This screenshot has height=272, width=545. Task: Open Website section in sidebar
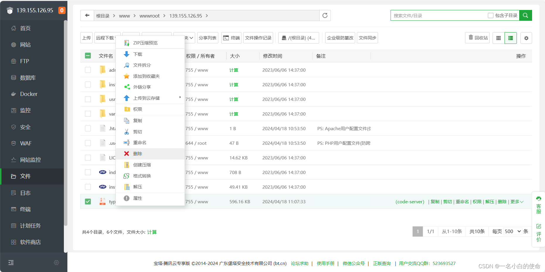32,45
